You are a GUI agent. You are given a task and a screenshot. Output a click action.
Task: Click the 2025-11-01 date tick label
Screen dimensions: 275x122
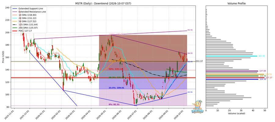[x=10, y=115]
